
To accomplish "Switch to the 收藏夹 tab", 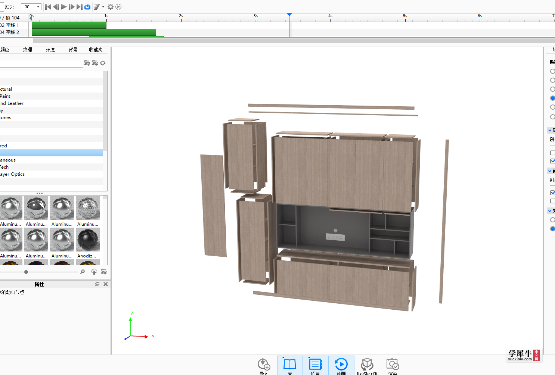I will pos(96,50).
